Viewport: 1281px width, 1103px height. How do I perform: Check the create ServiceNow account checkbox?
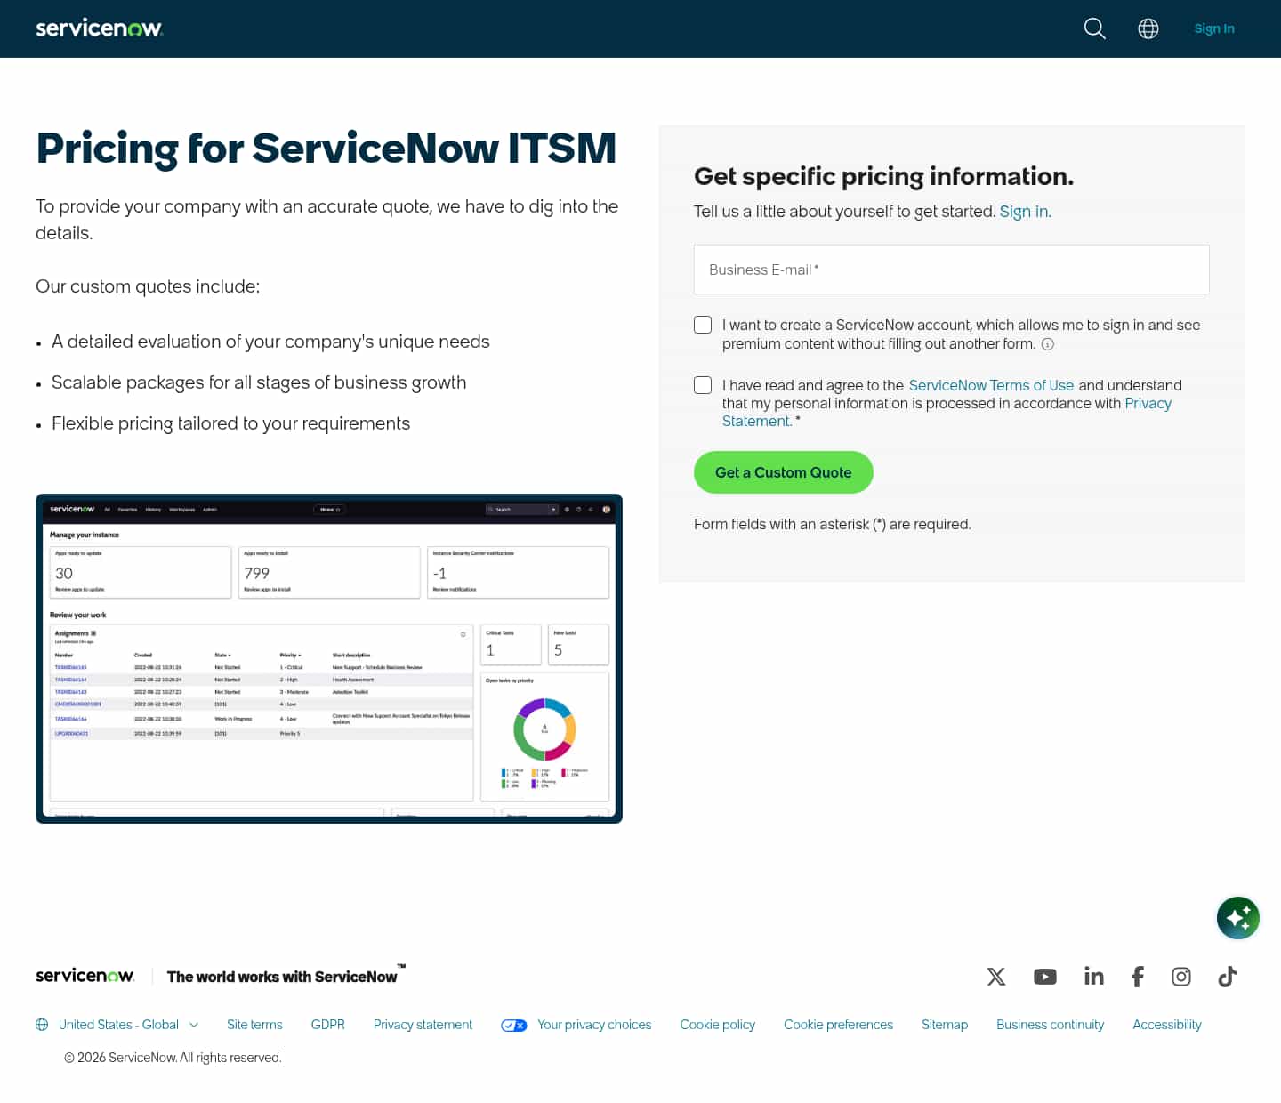coord(703,325)
